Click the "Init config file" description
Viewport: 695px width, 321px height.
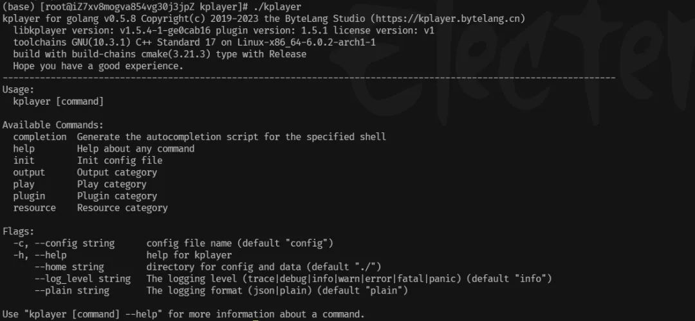point(120,160)
